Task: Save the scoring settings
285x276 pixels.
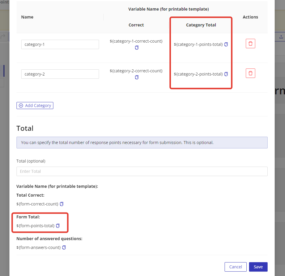Action: pyautogui.click(x=258, y=267)
